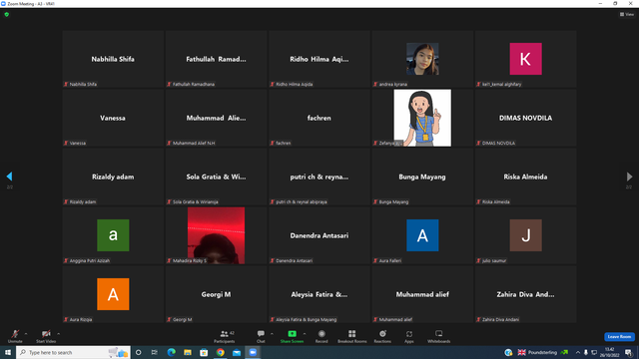Open Cortana circle on the taskbar
Viewport: 639px width, 359px height.
[138, 352]
